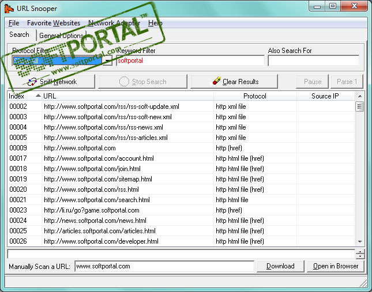Select row rss-articles.xml URL
Image resolution: width=372 pixels, height=292 pixels.
(x=106, y=138)
